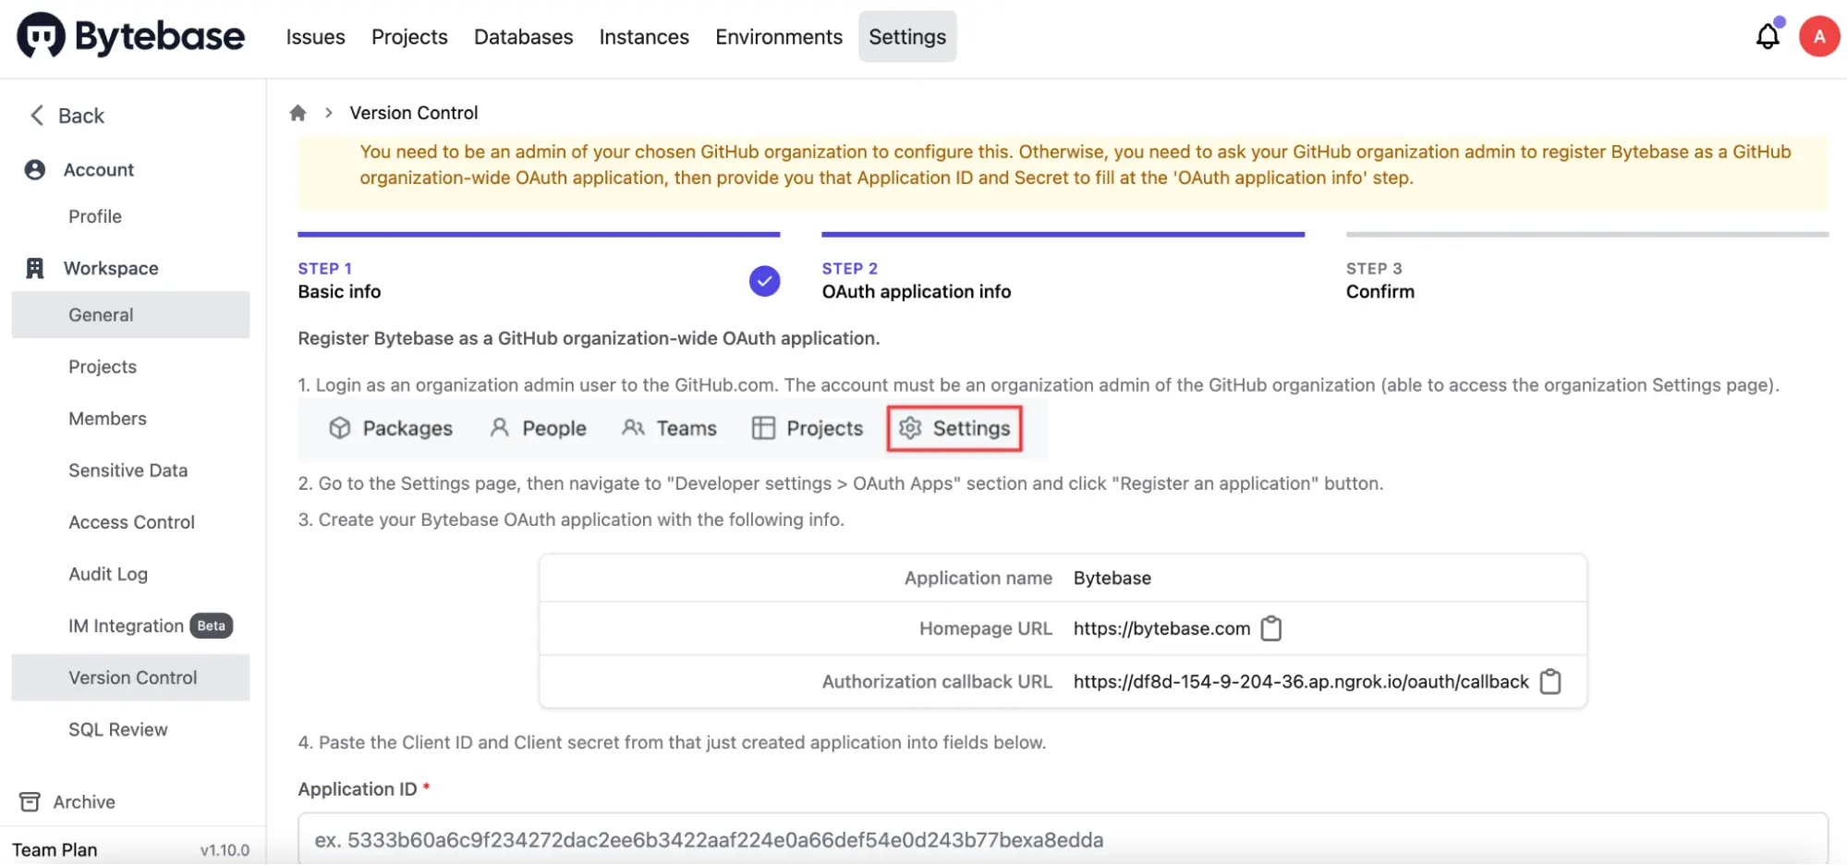Select Version Control in sidebar
The image size is (1847, 865).
(x=130, y=677)
